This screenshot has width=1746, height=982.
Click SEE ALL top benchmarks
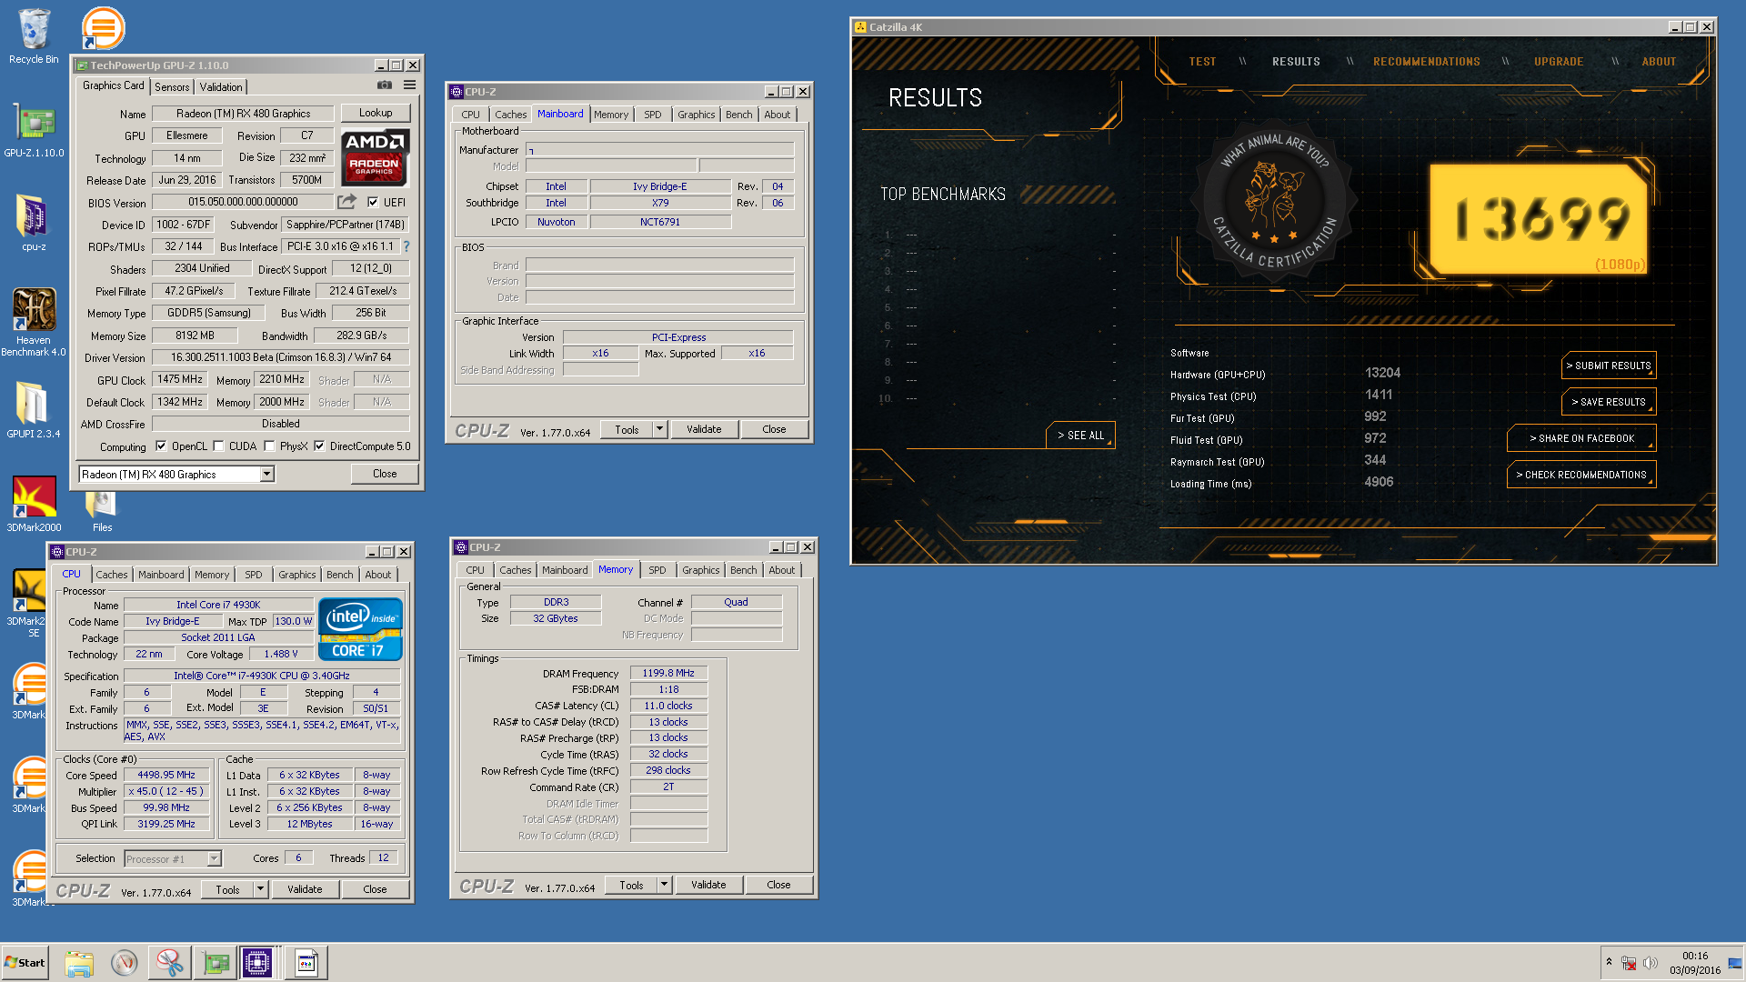[x=1080, y=436]
